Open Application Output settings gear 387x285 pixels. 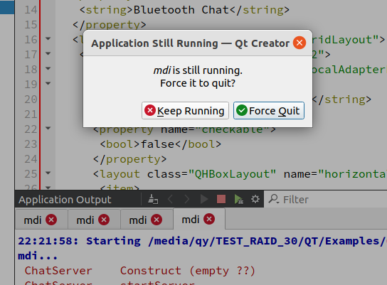(255, 199)
